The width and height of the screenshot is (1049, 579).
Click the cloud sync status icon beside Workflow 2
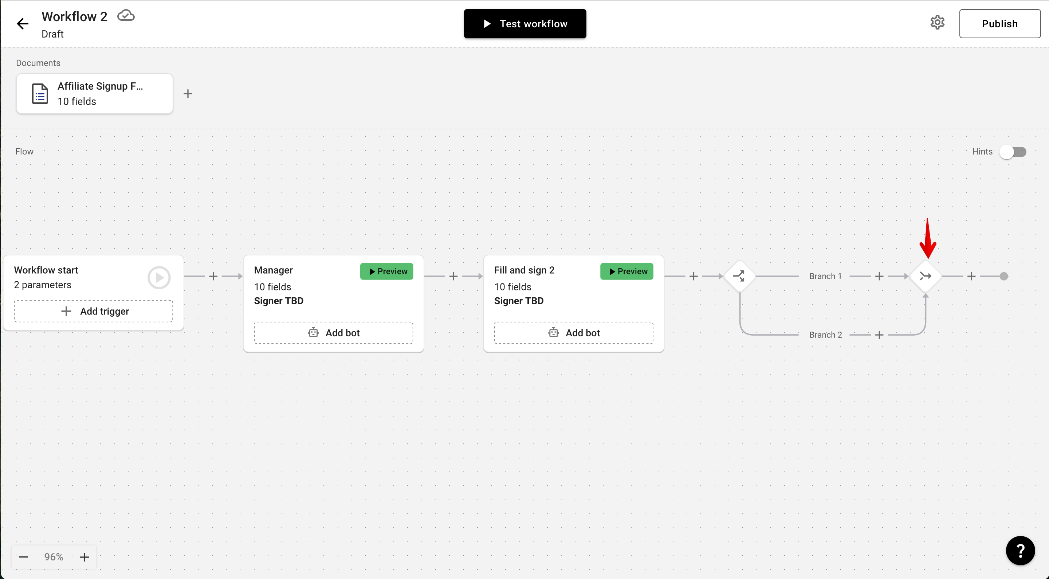125,15
